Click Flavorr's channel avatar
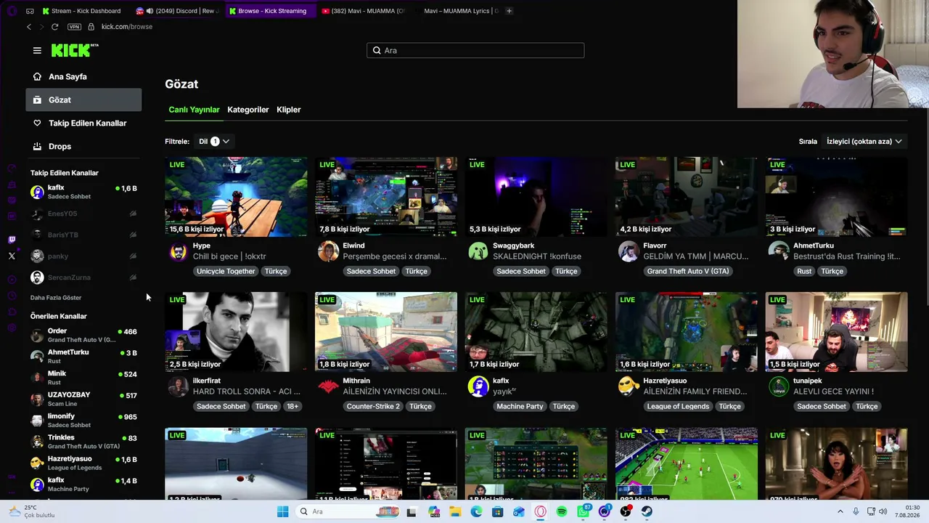Viewport: 929px width, 523px height. (629, 251)
